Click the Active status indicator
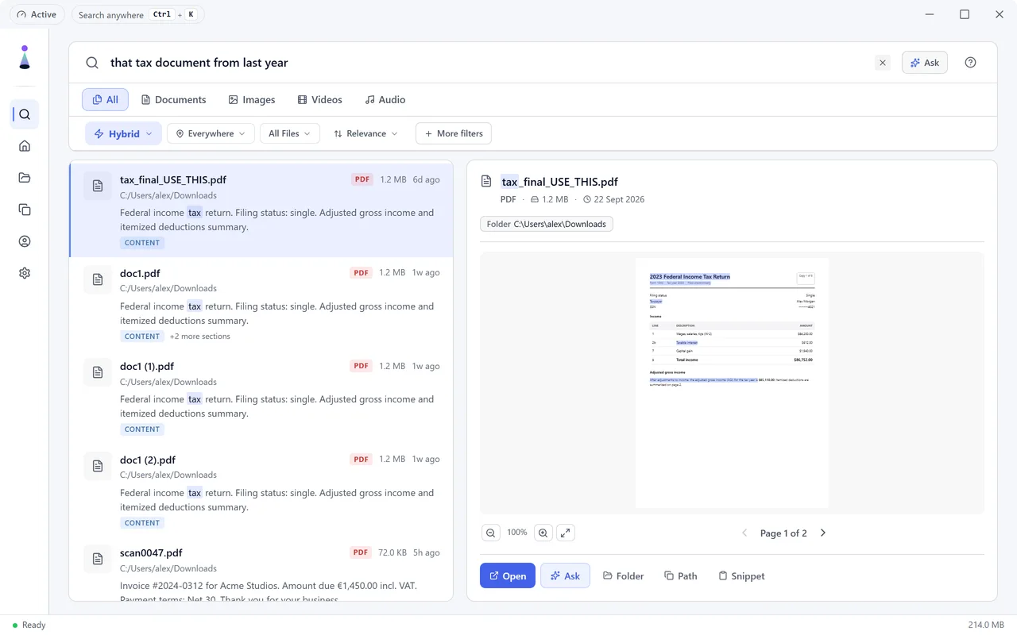Image resolution: width=1017 pixels, height=635 pixels. coord(37,14)
